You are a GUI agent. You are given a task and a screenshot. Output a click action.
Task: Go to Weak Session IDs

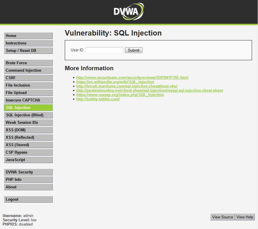[x=28, y=122]
